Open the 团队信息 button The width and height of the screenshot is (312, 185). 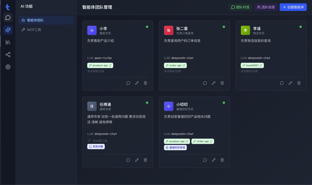(x=266, y=7)
